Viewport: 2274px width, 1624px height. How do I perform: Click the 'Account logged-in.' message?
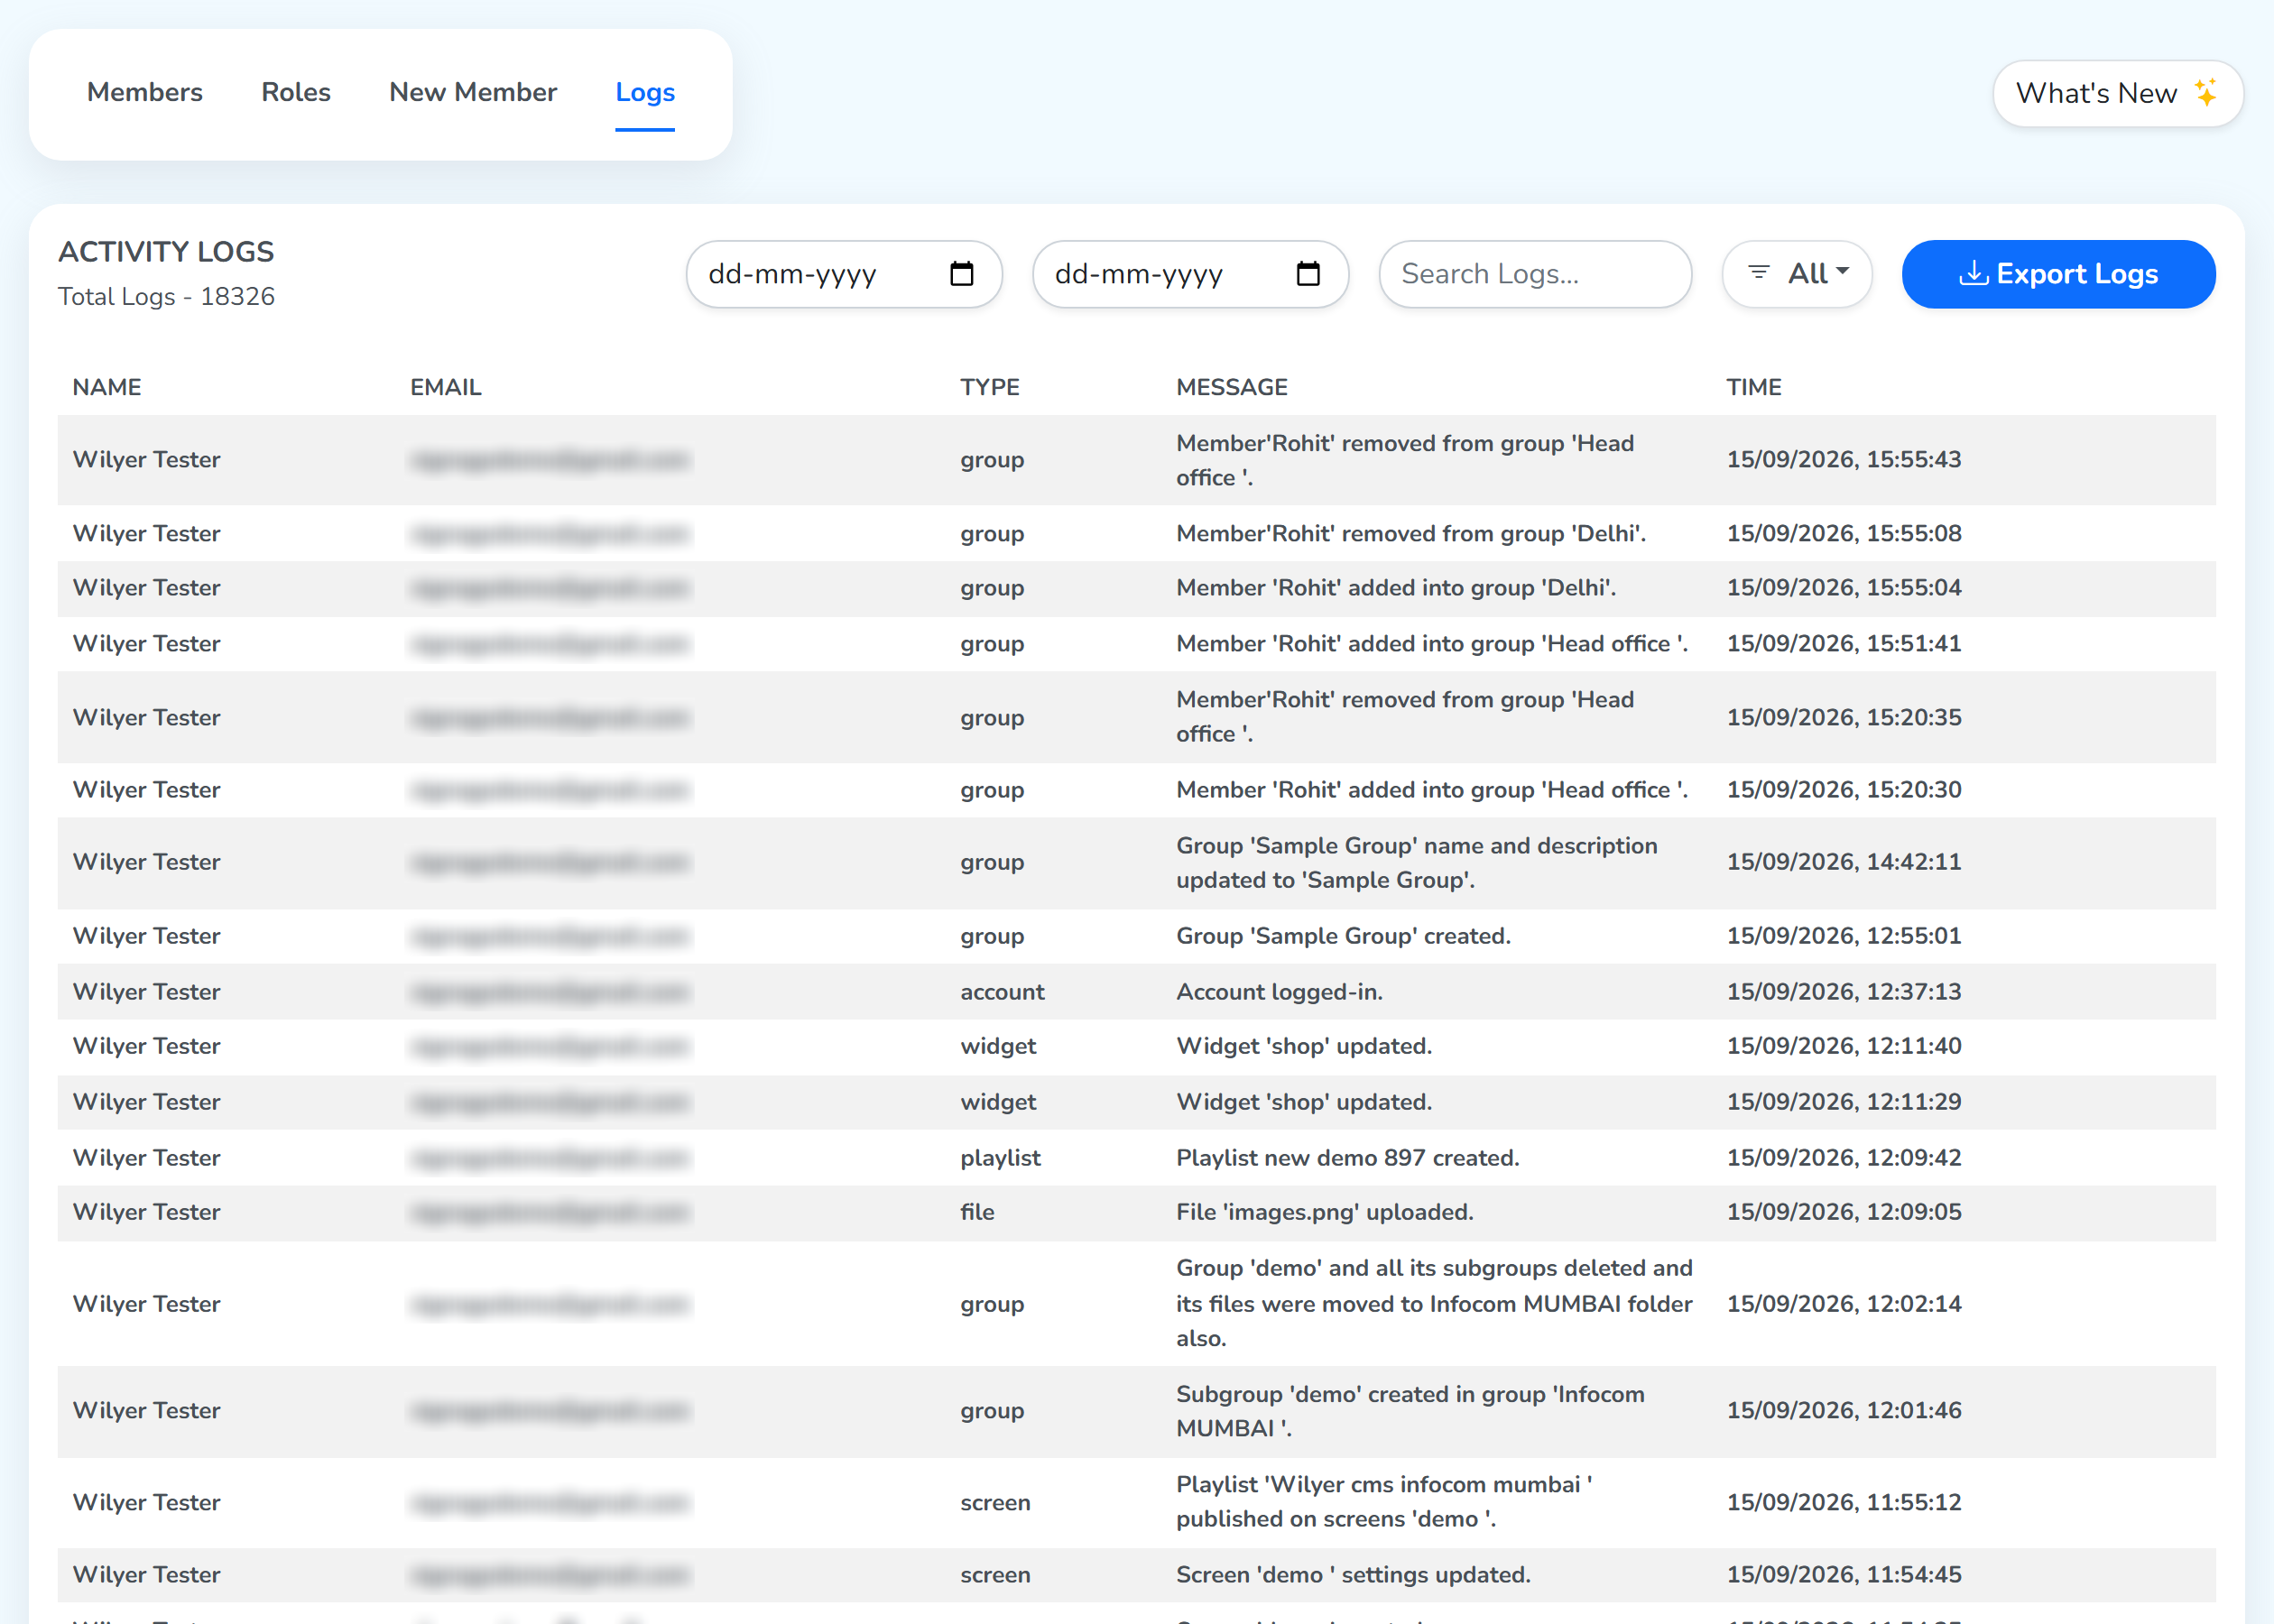click(1279, 992)
